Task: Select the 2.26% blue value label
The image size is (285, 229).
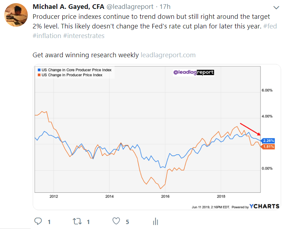Action: pos(269,140)
